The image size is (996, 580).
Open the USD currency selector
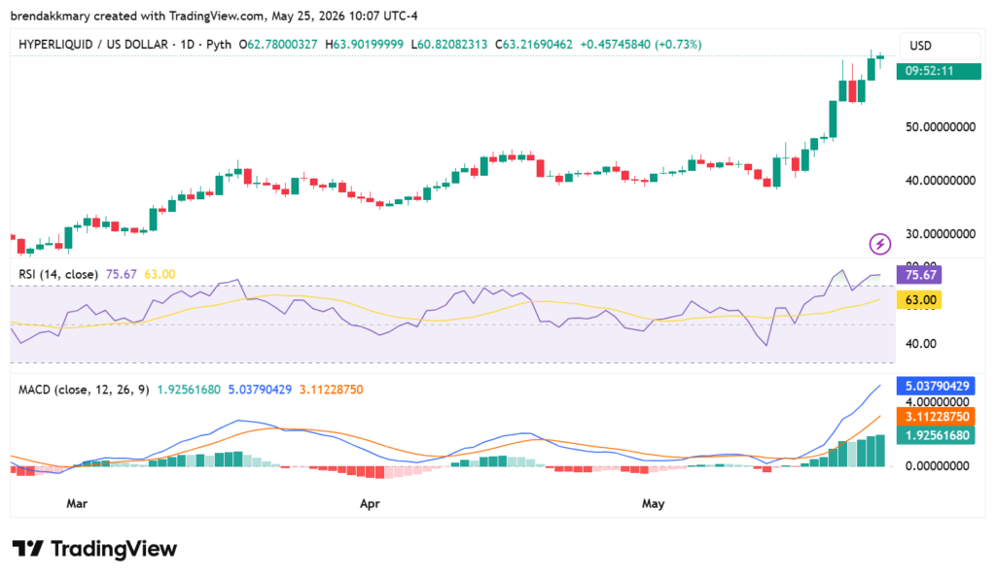point(940,46)
